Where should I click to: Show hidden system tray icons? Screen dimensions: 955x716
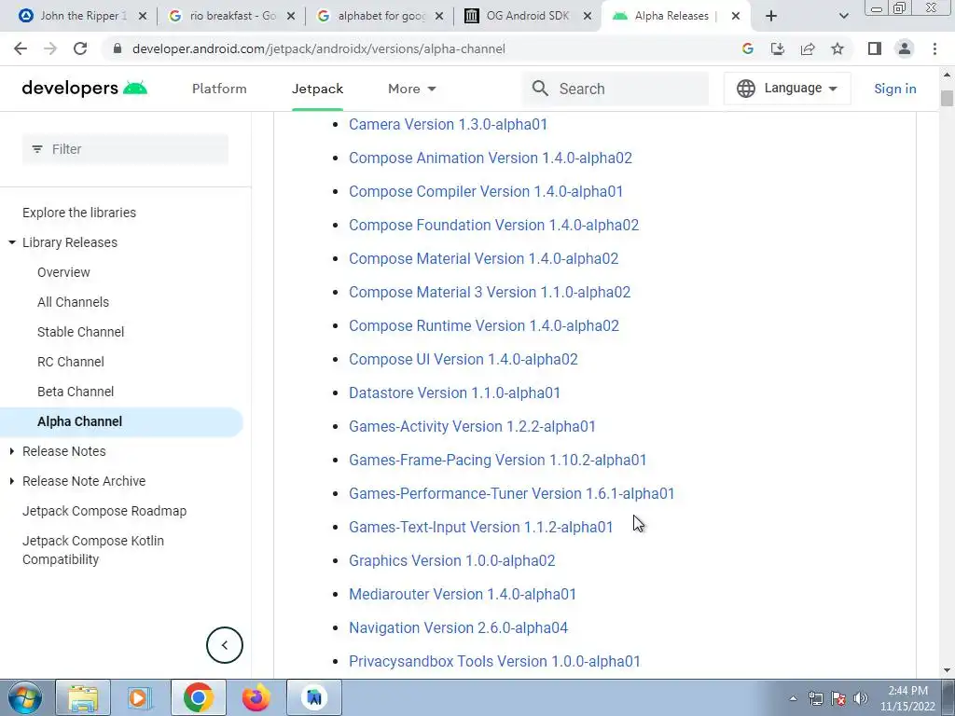(x=793, y=698)
